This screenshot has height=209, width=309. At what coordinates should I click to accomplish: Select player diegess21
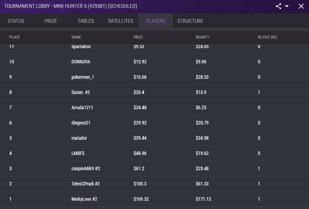click(81, 123)
